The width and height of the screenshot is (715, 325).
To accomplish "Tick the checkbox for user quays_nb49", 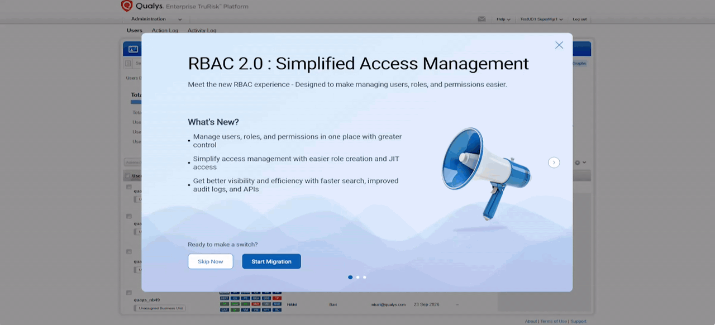I will pyautogui.click(x=129, y=293).
